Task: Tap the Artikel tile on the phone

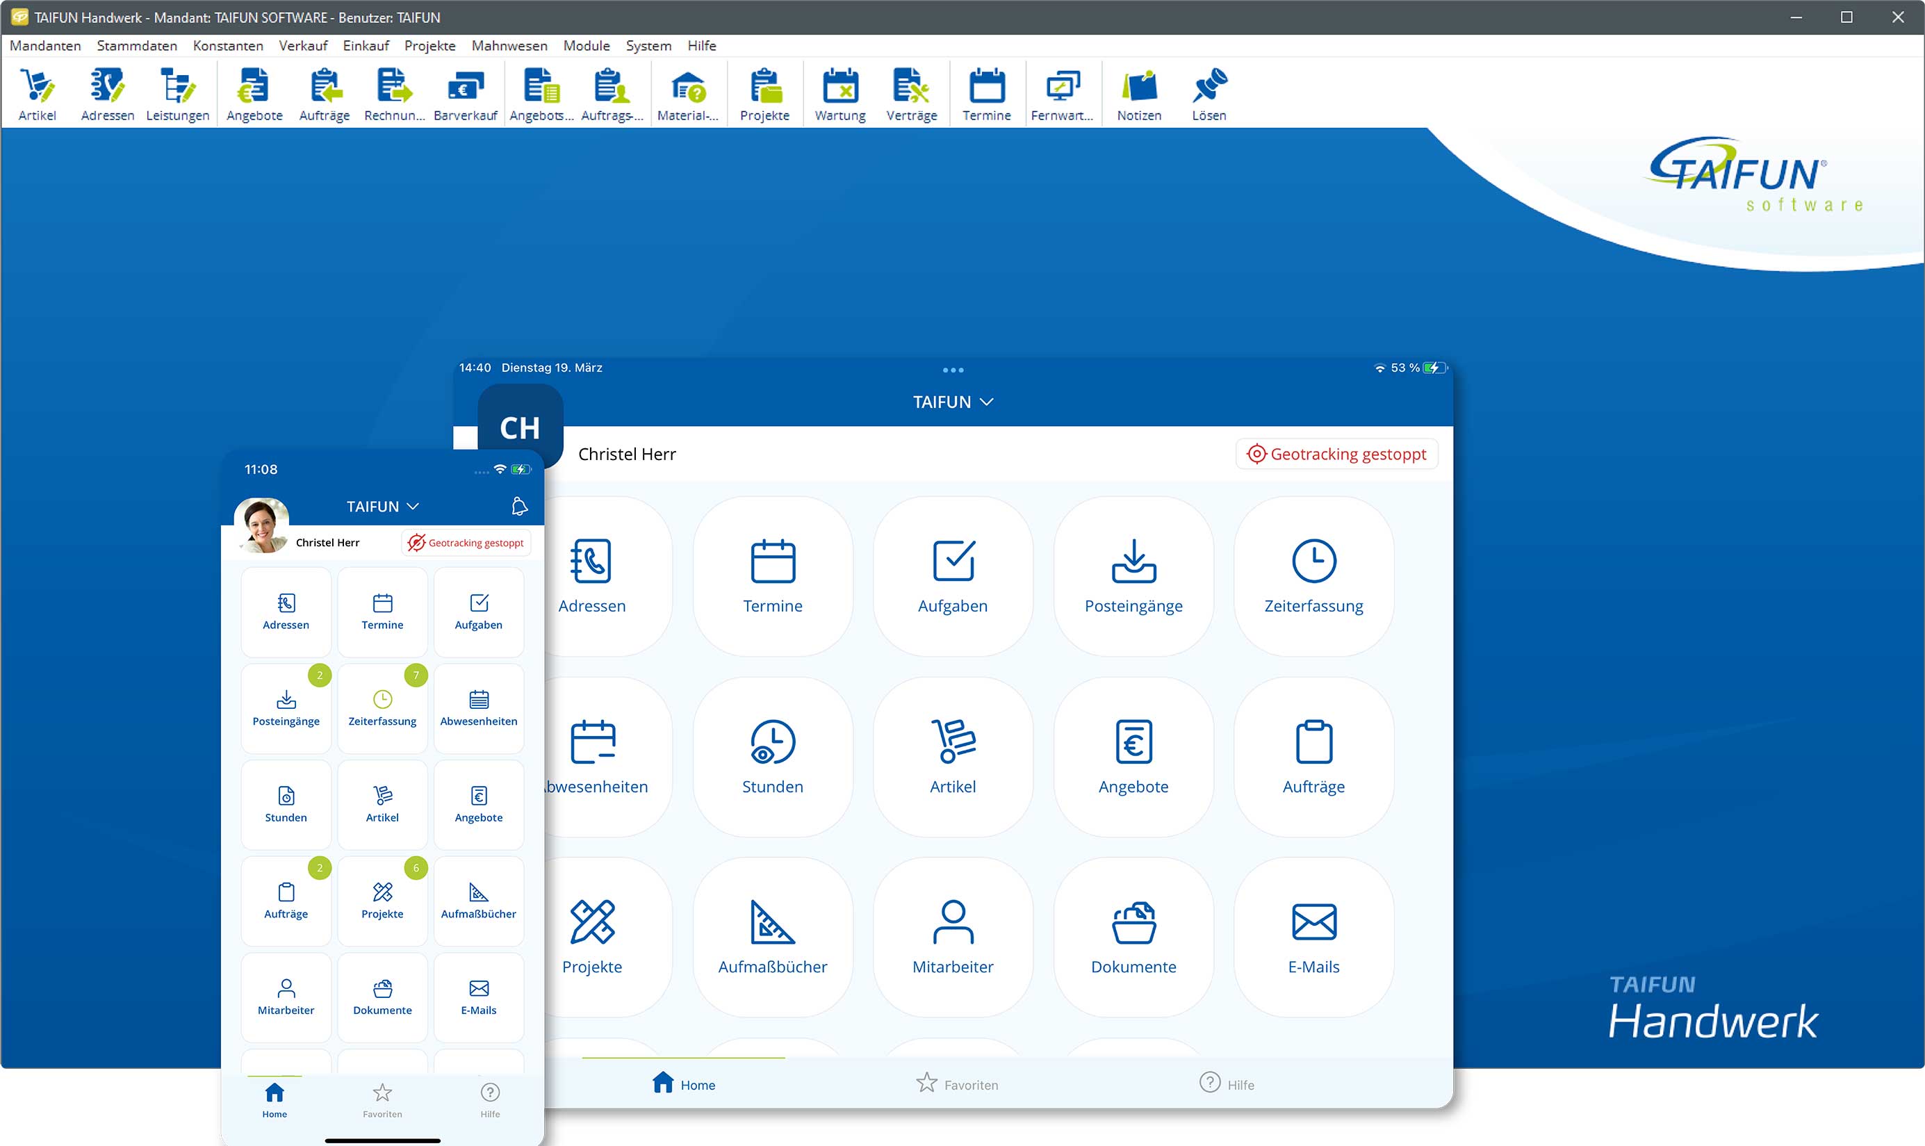Action: coord(382,805)
